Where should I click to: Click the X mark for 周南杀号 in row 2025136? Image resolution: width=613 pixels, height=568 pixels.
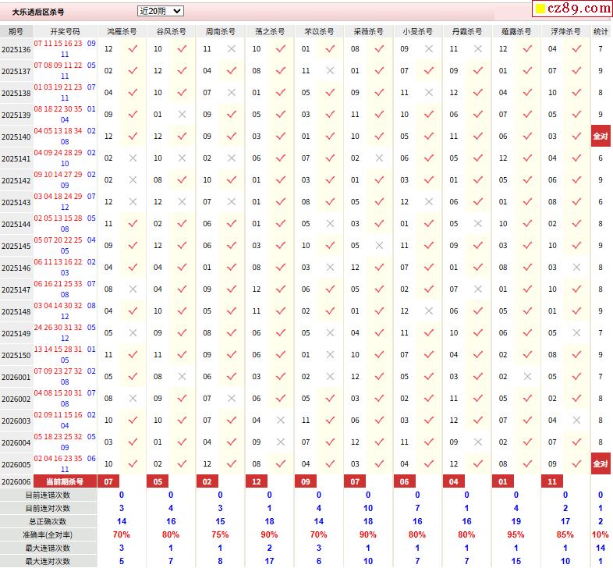(231, 48)
